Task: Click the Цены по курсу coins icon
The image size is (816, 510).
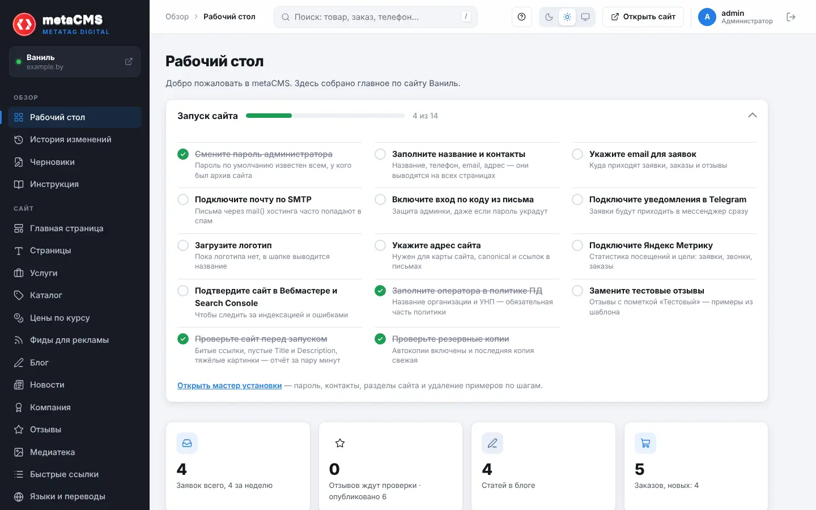Action: click(19, 318)
